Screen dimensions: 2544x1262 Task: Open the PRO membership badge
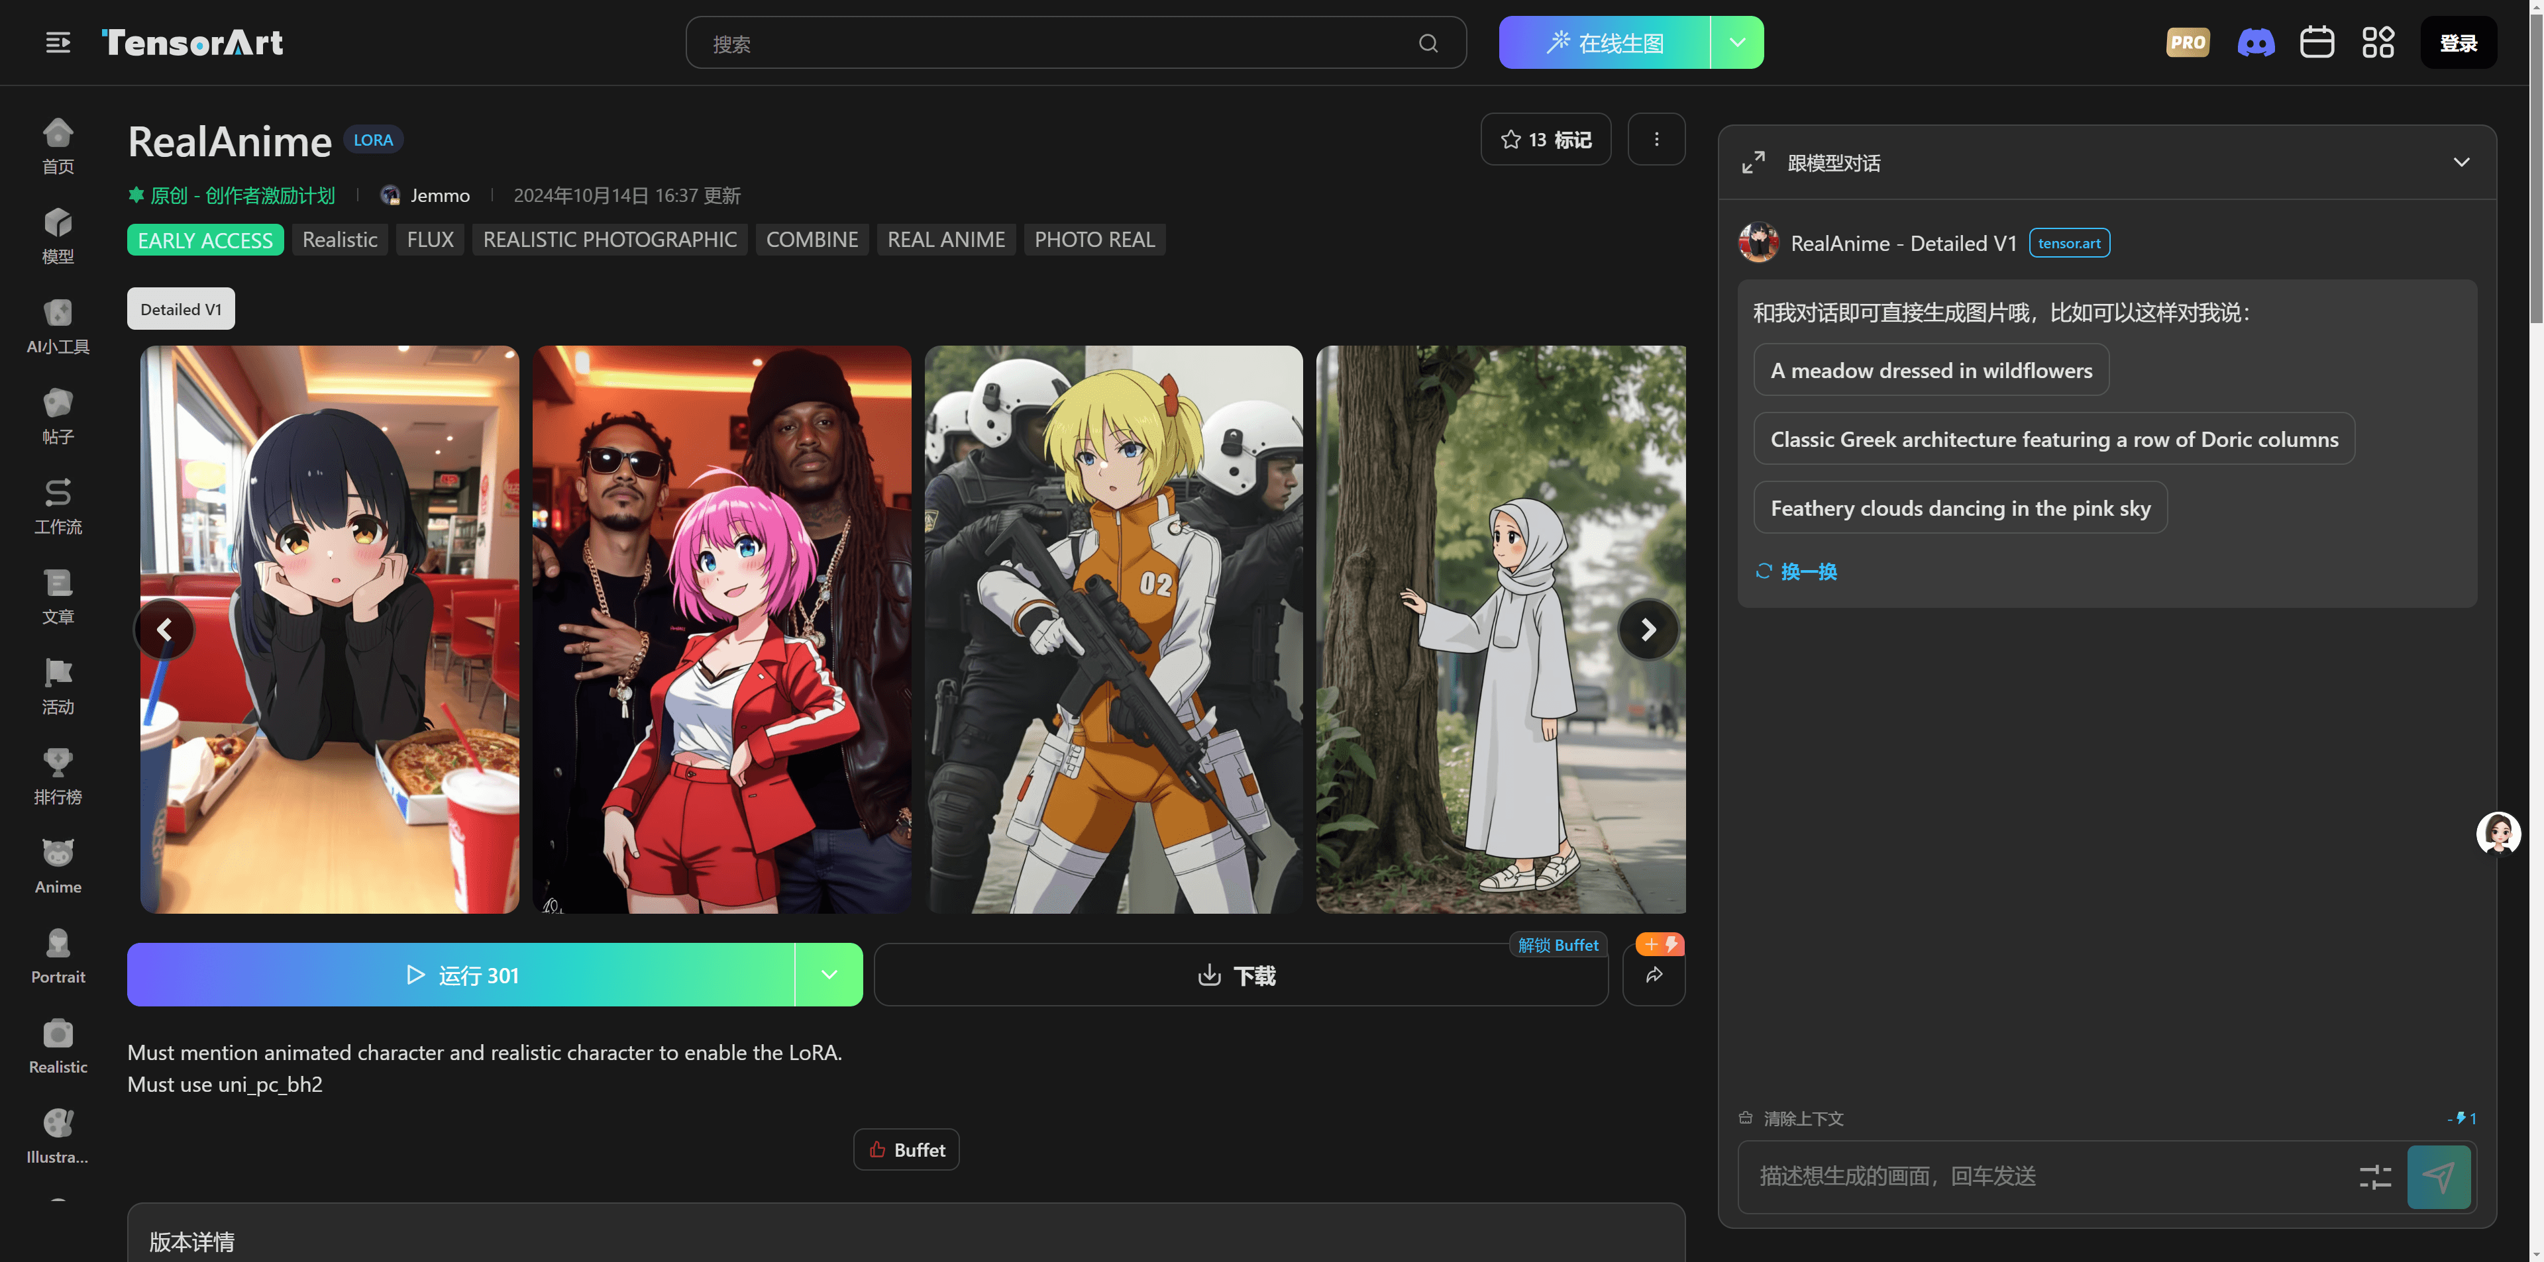[x=2188, y=42]
